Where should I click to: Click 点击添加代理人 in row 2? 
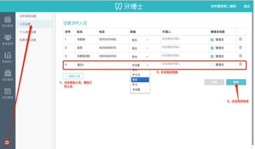[x=171, y=47]
